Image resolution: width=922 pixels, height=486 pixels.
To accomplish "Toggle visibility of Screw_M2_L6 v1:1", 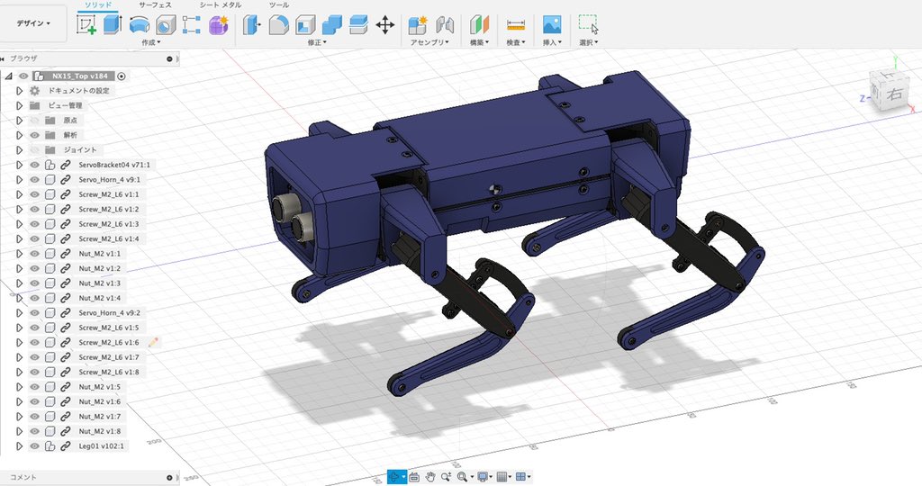I will [35, 194].
